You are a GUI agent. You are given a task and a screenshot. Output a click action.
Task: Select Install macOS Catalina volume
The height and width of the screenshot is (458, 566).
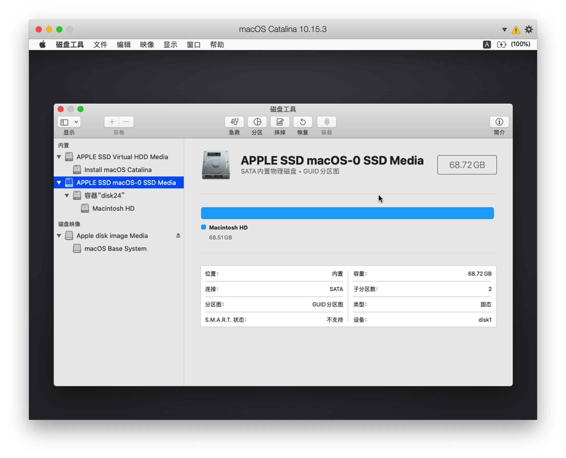coord(118,170)
